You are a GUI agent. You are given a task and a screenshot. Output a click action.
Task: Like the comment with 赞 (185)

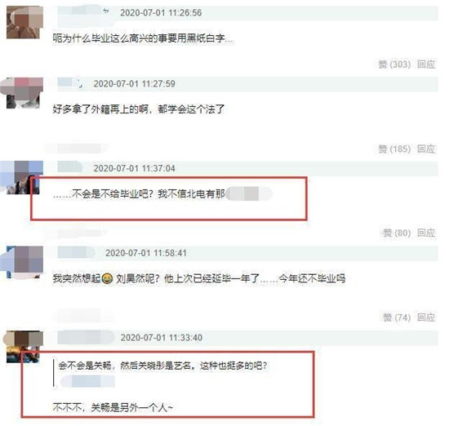pos(394,149)
